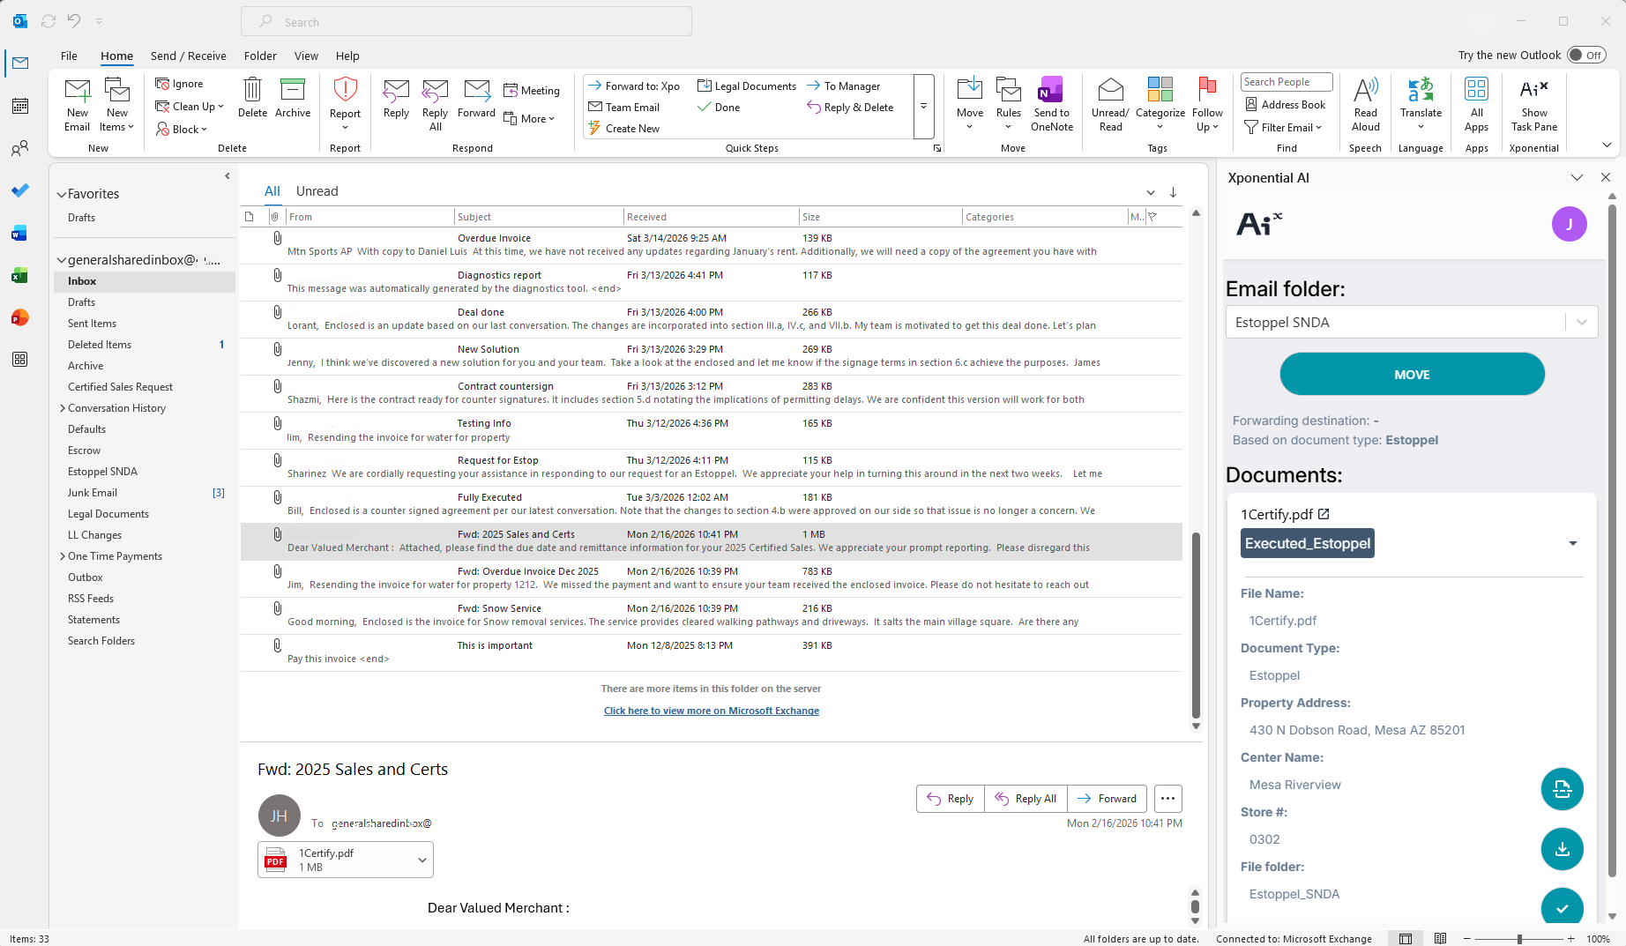Click the download document icon in Xponential AI panel
Screen dimensions: 1626x946
pos(1562,849)
